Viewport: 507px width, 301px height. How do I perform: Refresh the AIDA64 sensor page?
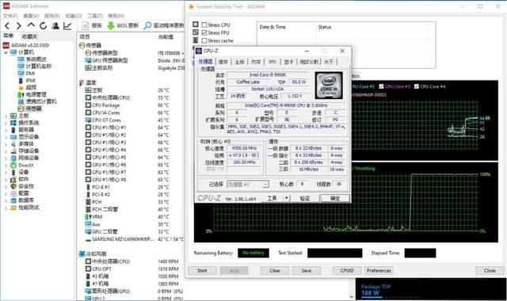pos(43,26)
